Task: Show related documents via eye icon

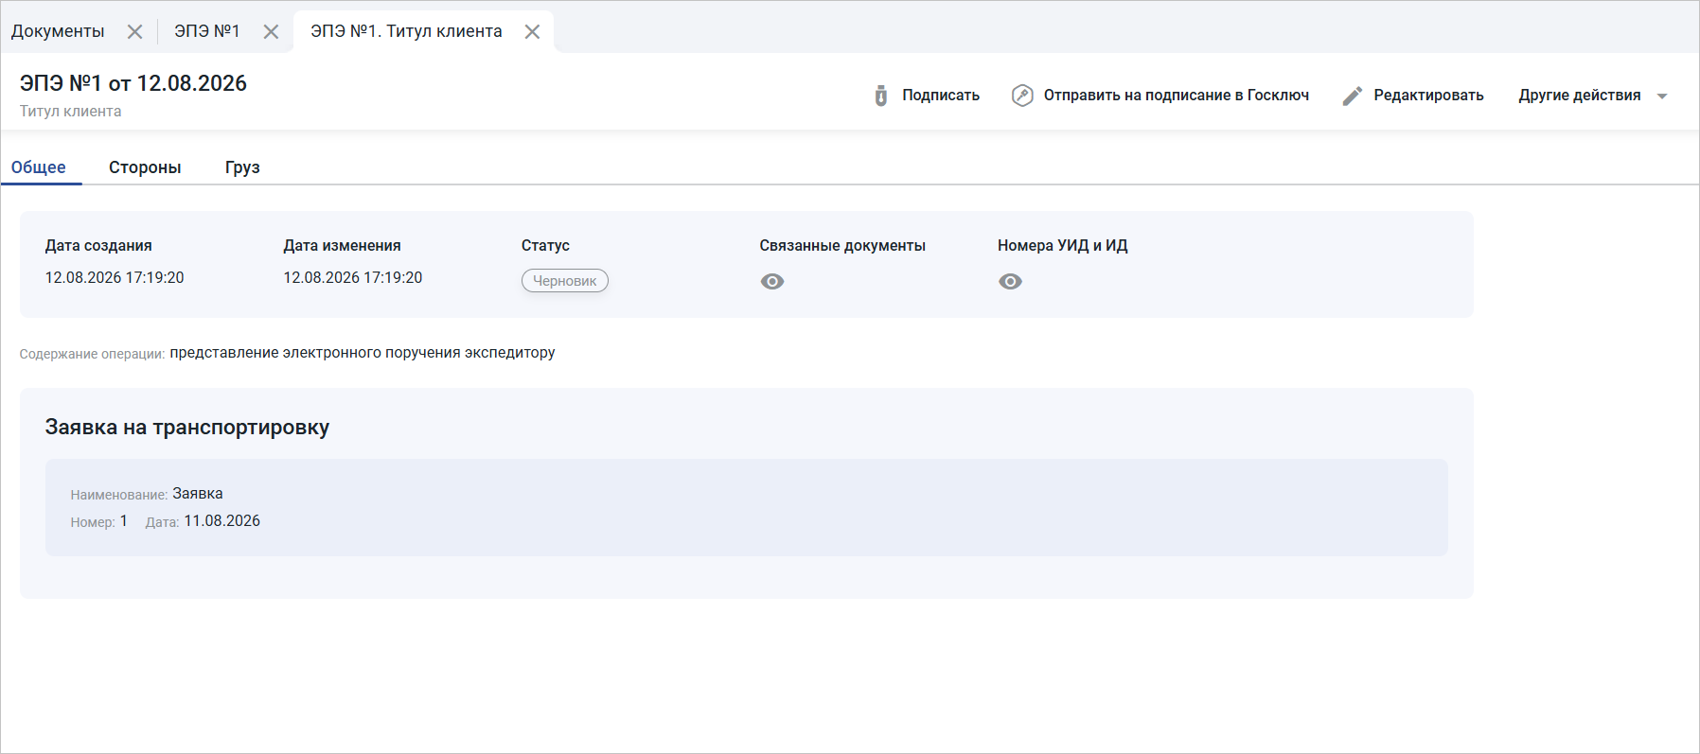Action: coord(772,281)
